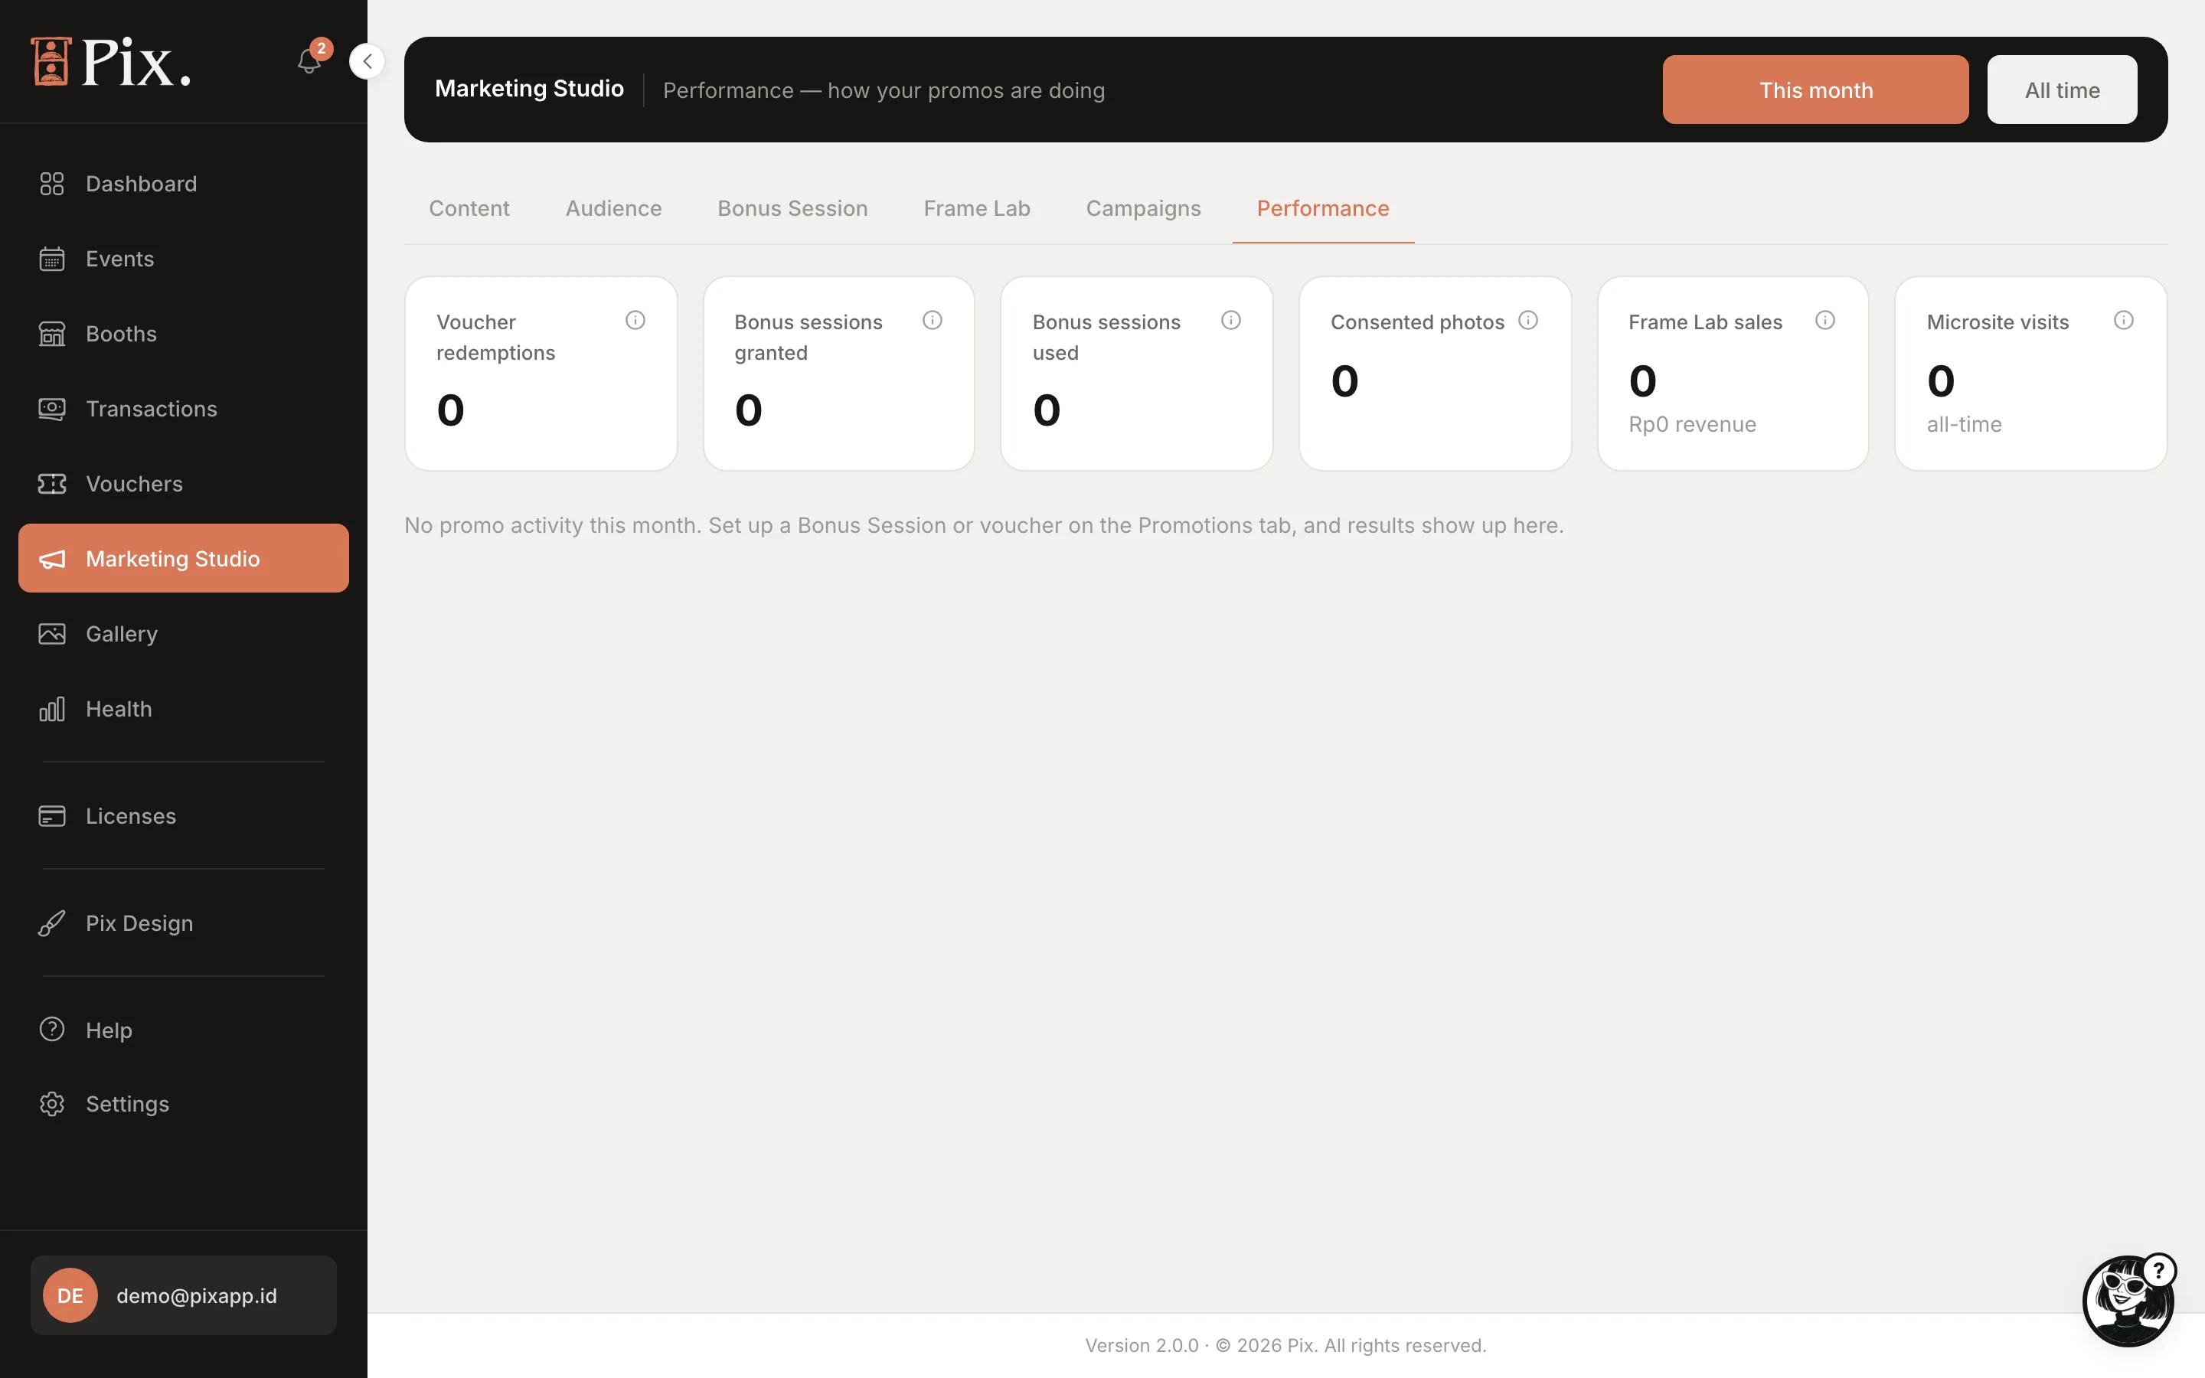Click the Booths storefront icon

(52, 334)
